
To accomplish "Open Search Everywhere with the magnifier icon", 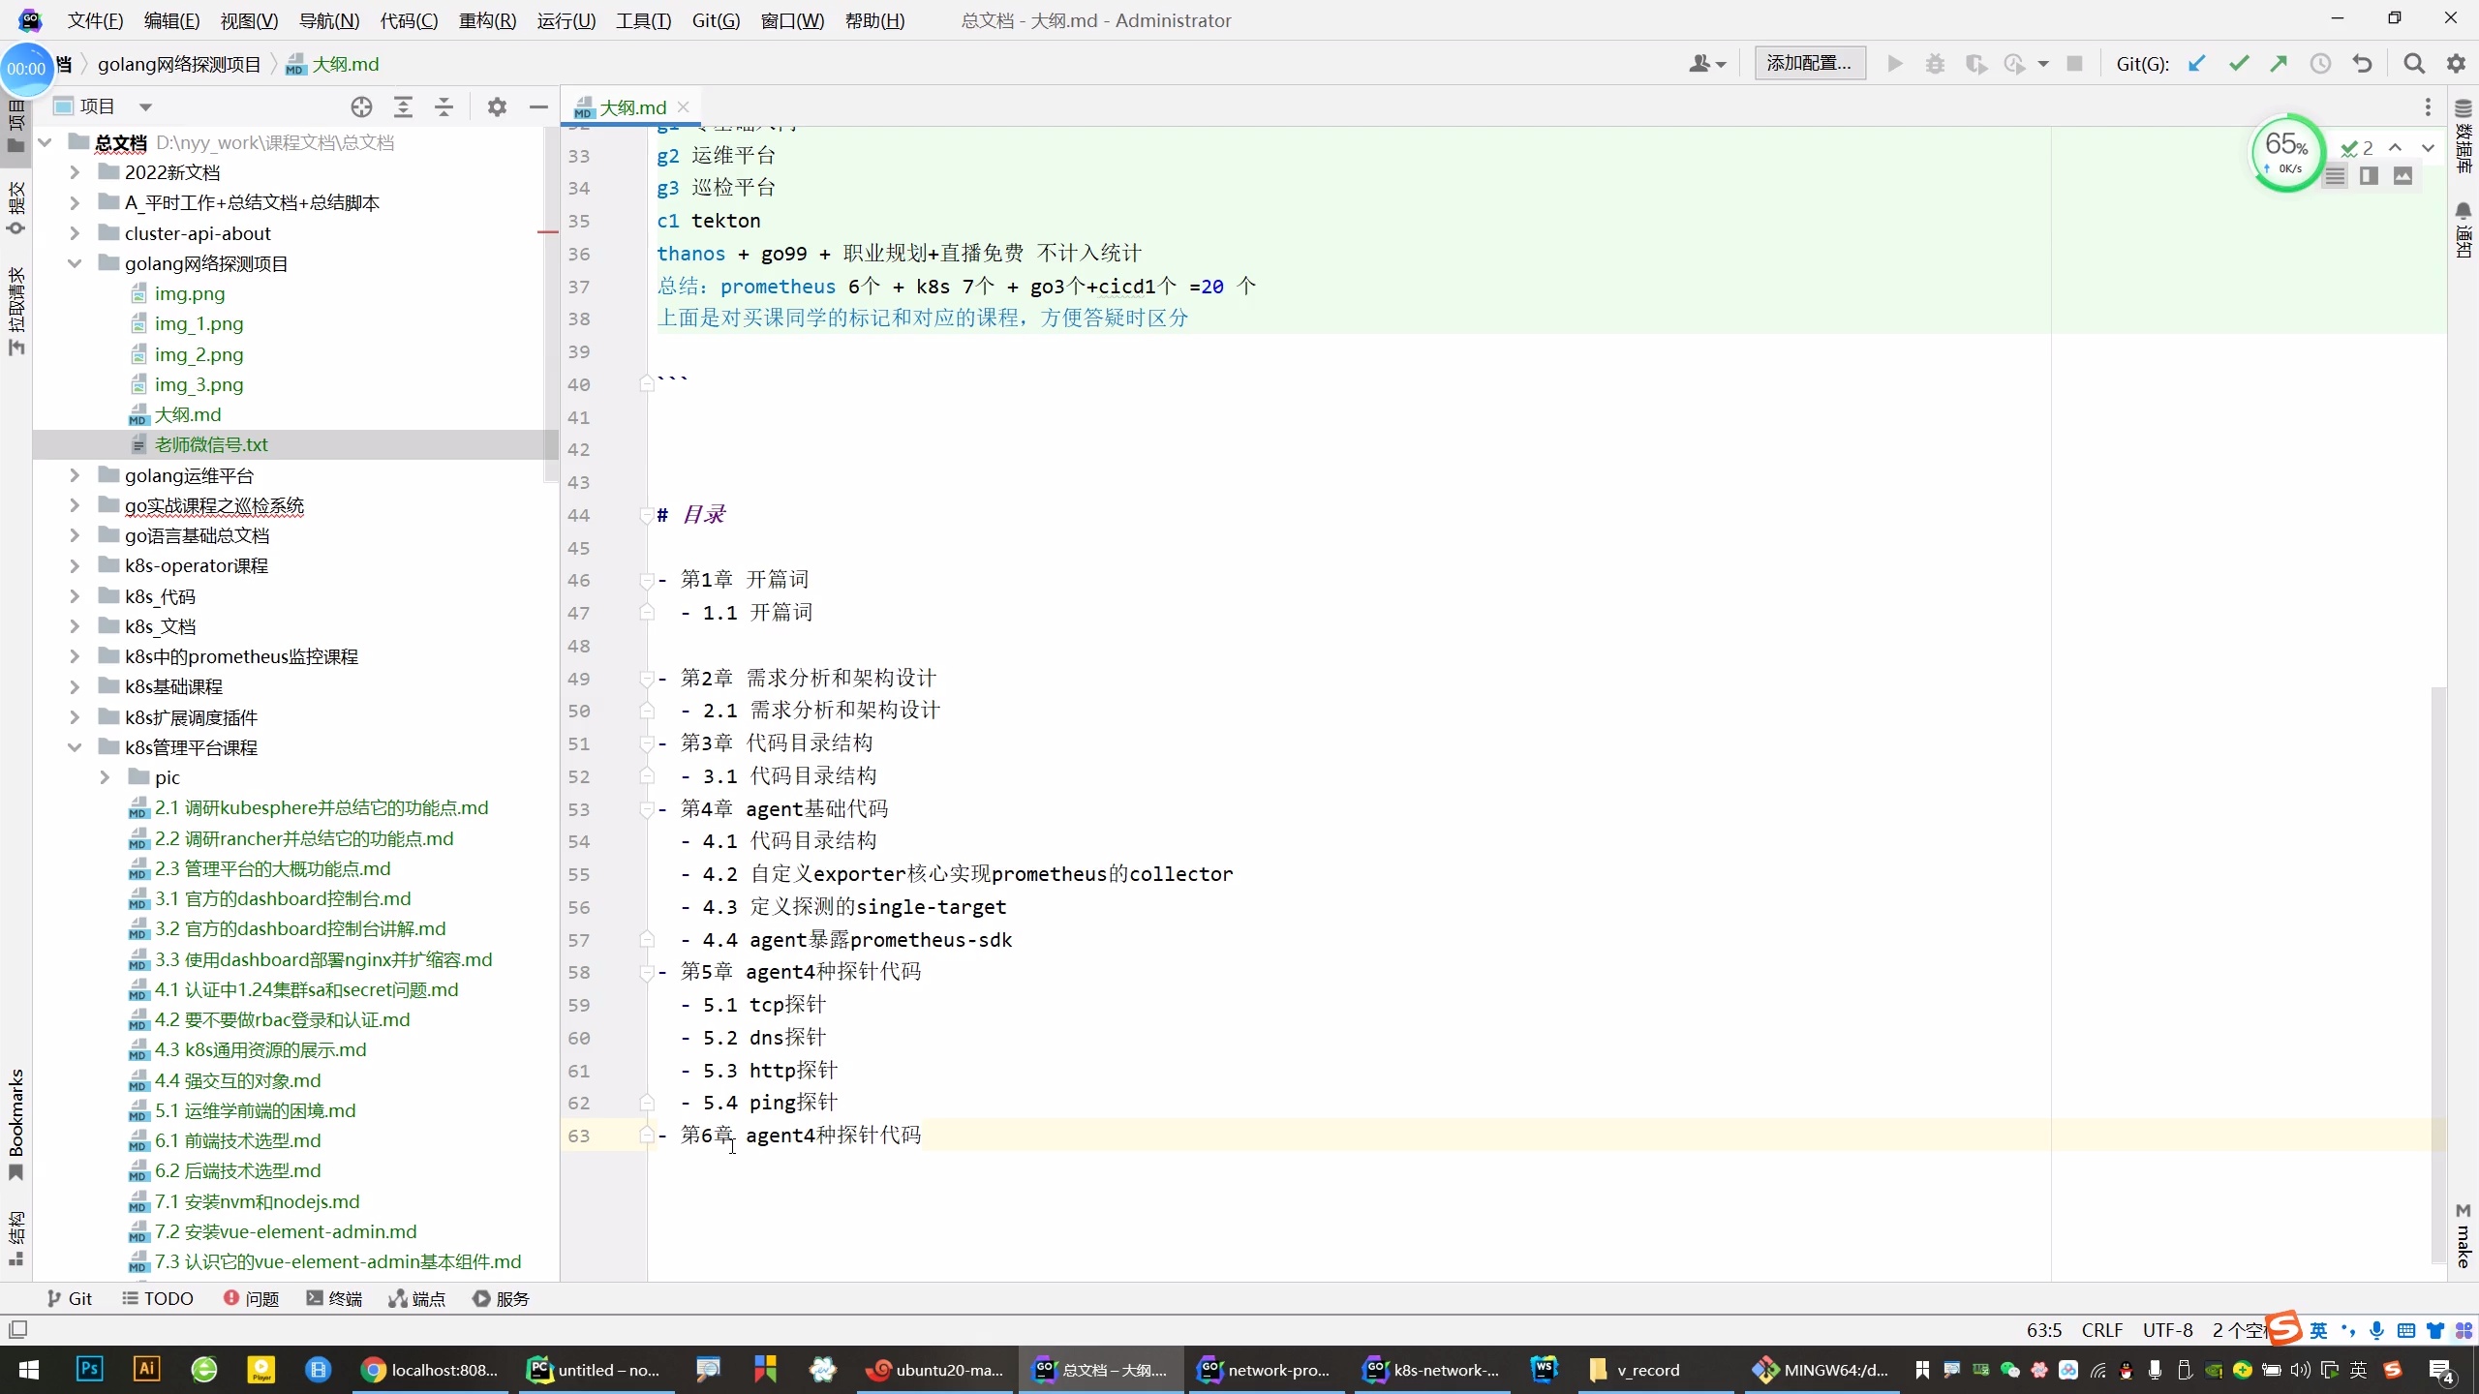I will coord(2414,63).
